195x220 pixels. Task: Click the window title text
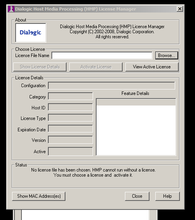[x=76, y=9]
